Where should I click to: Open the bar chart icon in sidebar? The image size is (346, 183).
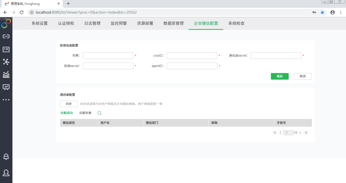[6, 75]
